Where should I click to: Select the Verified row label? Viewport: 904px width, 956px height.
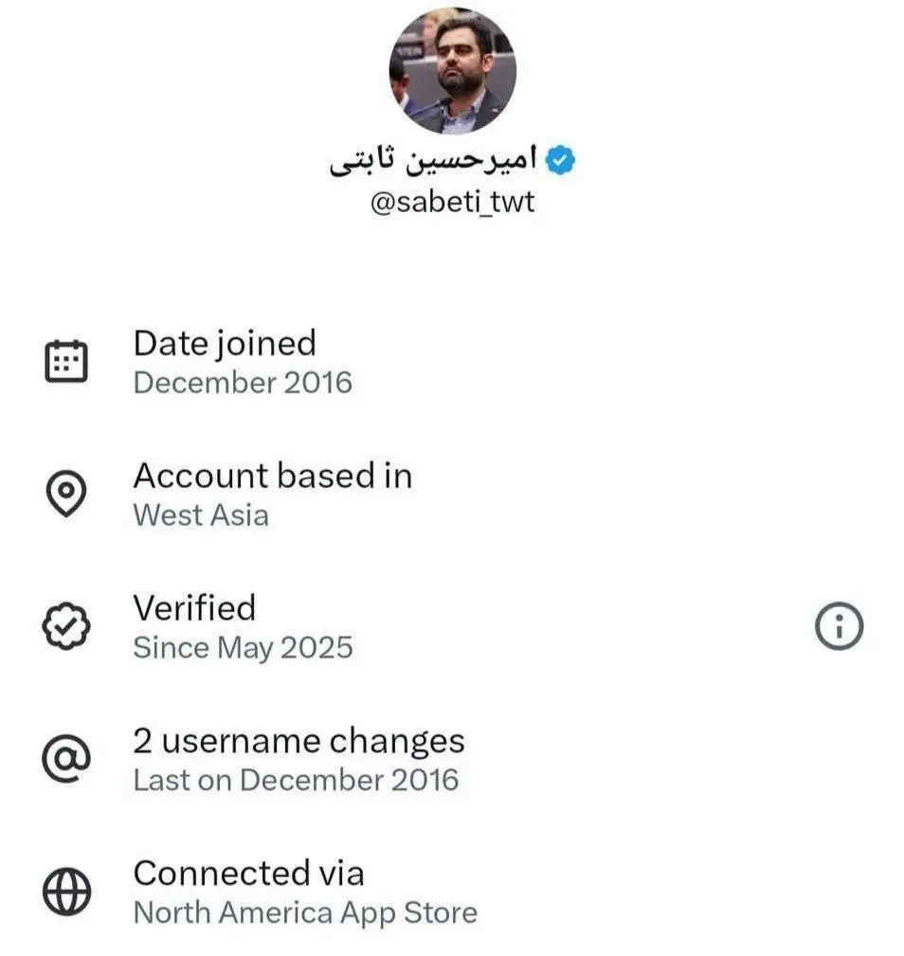194,607
